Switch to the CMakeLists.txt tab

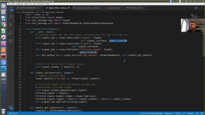coord(136,8)
